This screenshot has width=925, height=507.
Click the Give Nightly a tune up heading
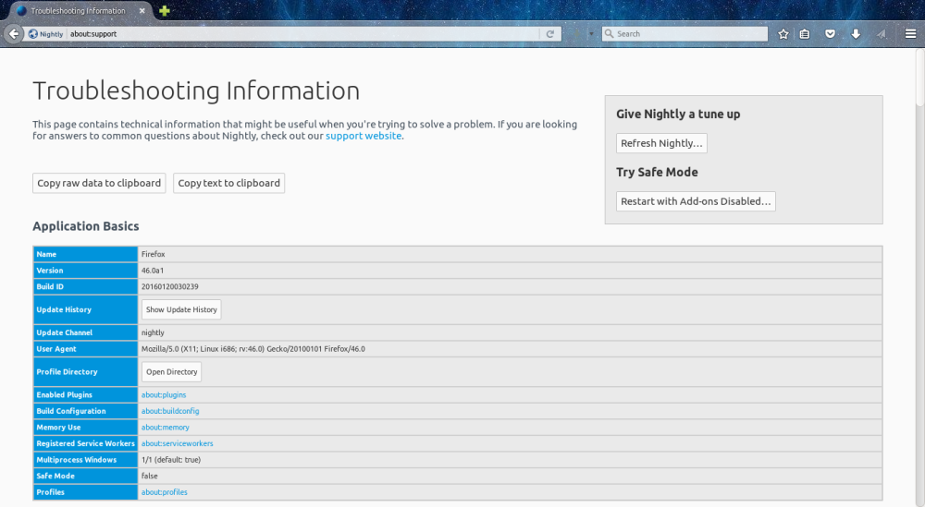(678, 115)
